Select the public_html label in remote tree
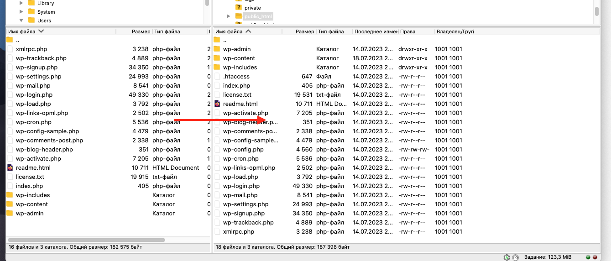The height and width of the screenshot is (261, 611). coord(258,16)
